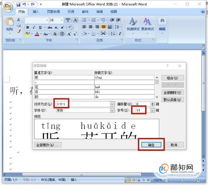The image size is (208, 185).
Task: Click 默认读音(D) button
Action: (x=172, y=99)
